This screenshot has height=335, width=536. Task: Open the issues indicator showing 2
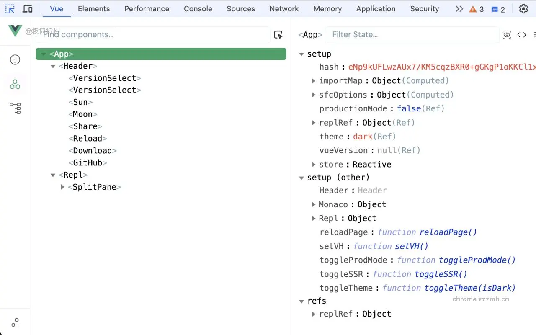(498, 9)
